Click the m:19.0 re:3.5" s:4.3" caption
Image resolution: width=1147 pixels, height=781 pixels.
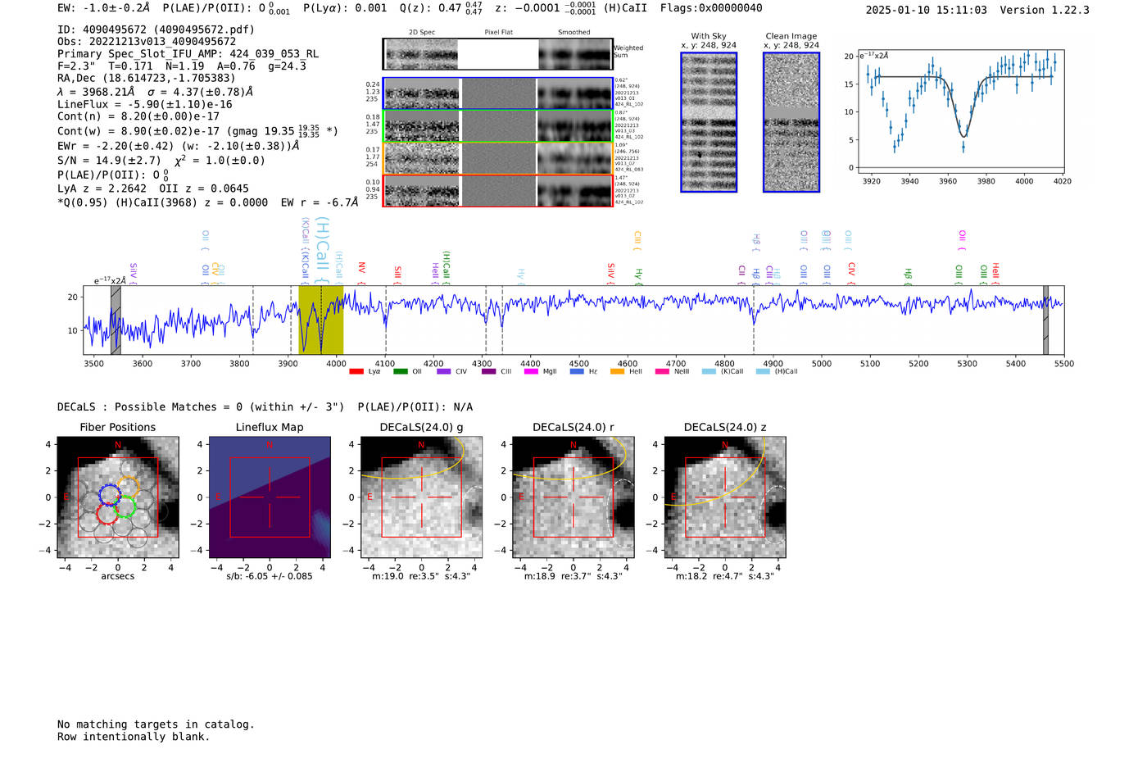coord(421,576)
